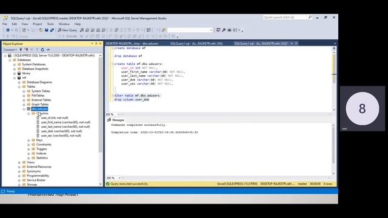Click the Analysis Services DAX Query icon
This screenshot has height=218, width=388.
point(104,30)
